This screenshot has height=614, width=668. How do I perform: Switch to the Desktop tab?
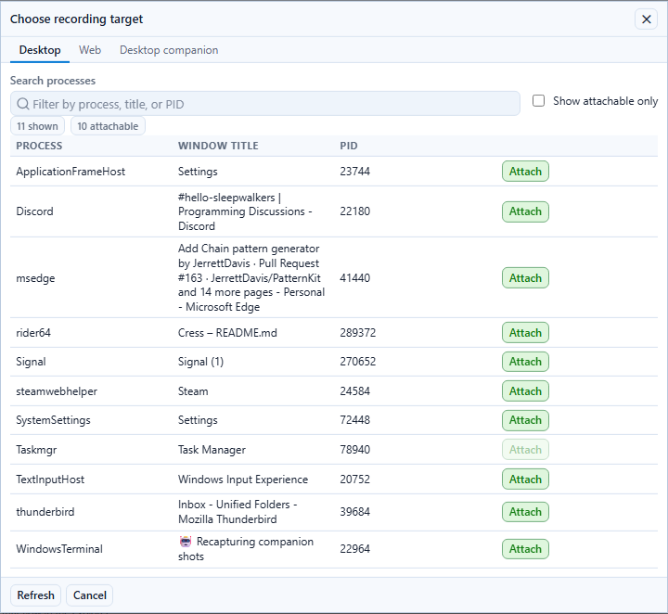tap(40, 50)
